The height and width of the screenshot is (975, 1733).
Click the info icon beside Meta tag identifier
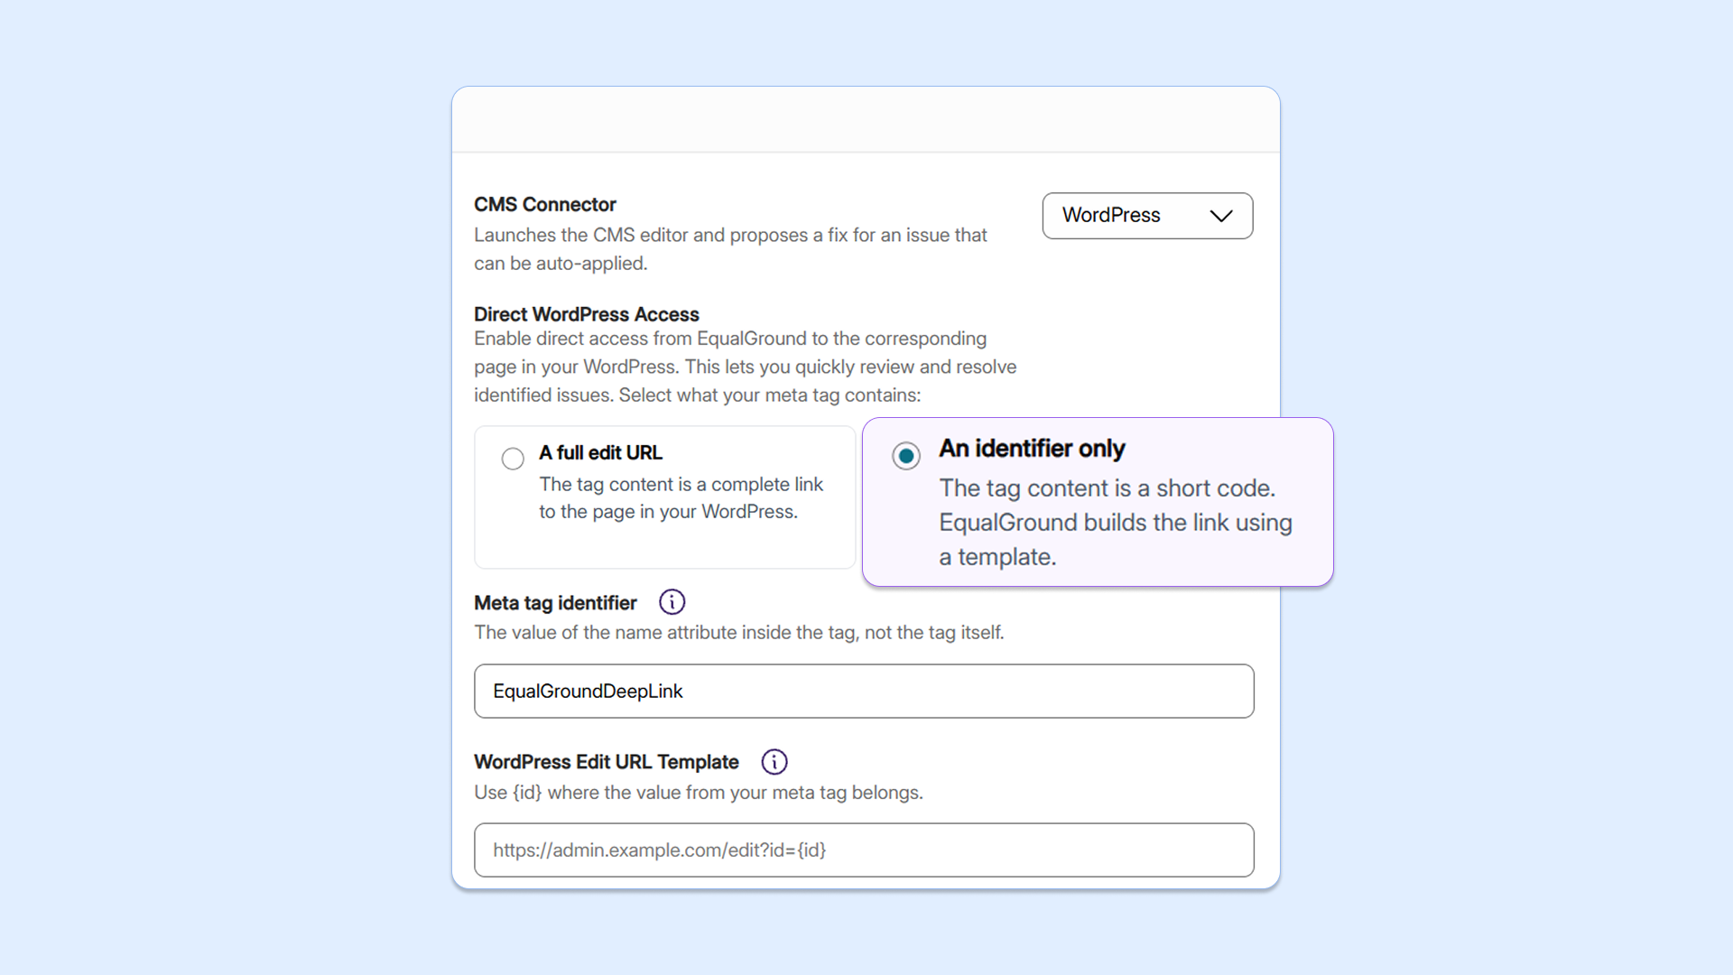click(x=672, y=602)
